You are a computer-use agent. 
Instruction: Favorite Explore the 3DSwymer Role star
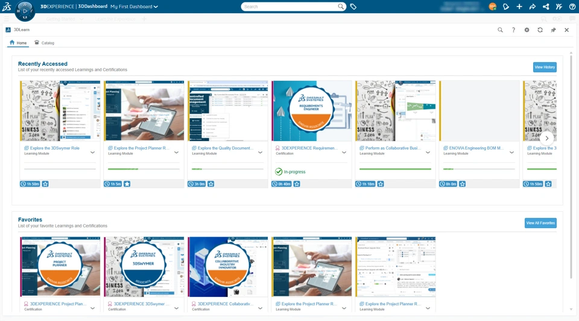click(45, 184)
